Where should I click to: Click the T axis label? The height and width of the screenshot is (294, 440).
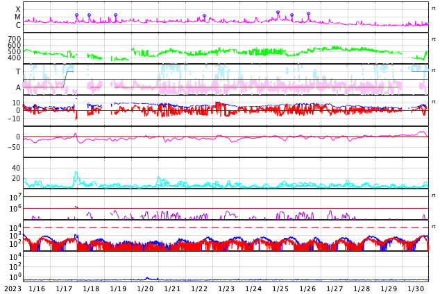18,71
